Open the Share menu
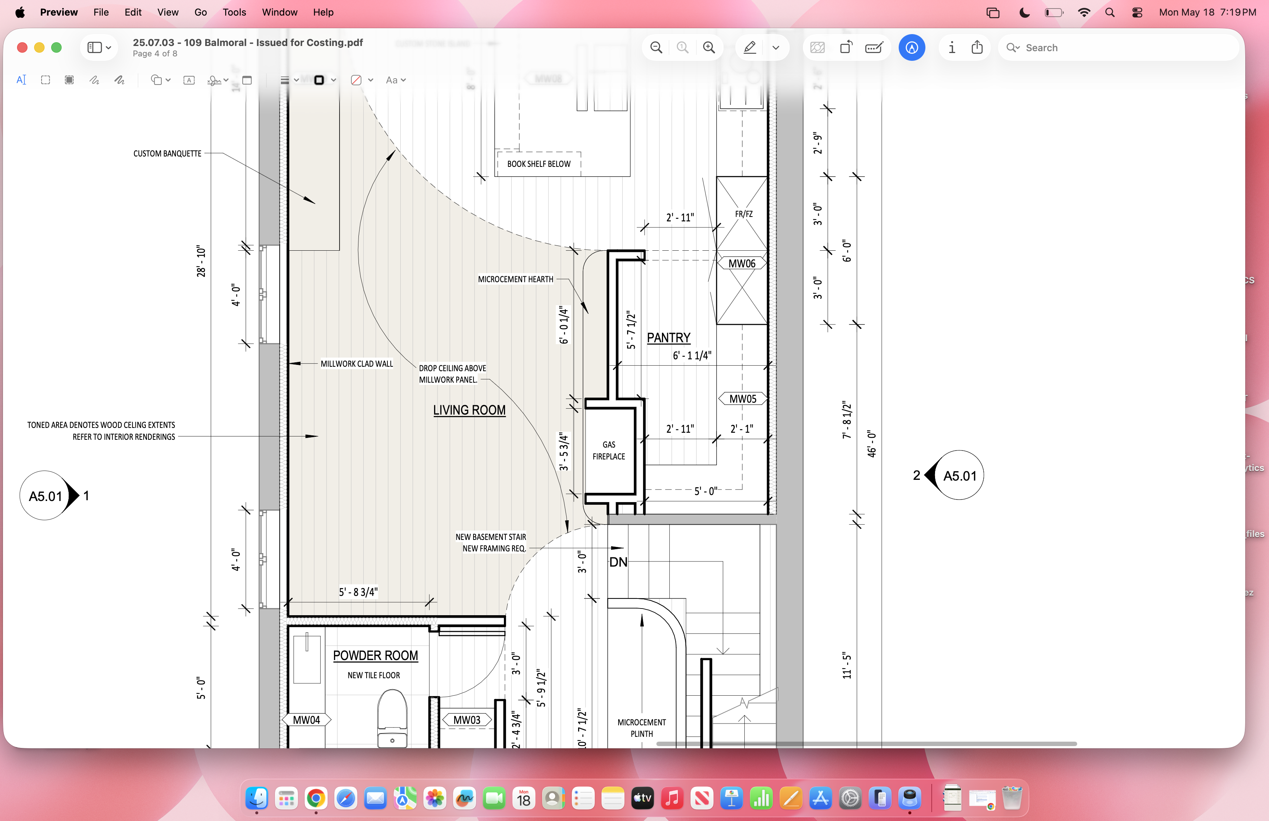 pos(977,47)
